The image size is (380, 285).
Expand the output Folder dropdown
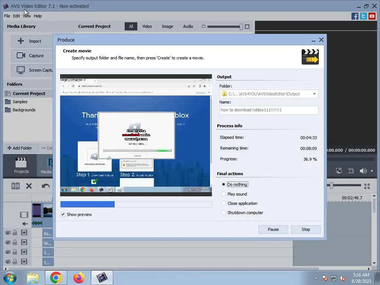click(x=314, y=94)
